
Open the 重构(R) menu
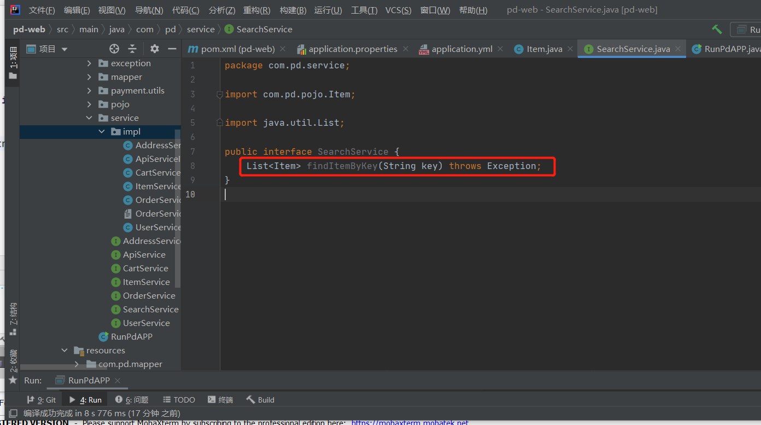point(256,10)
